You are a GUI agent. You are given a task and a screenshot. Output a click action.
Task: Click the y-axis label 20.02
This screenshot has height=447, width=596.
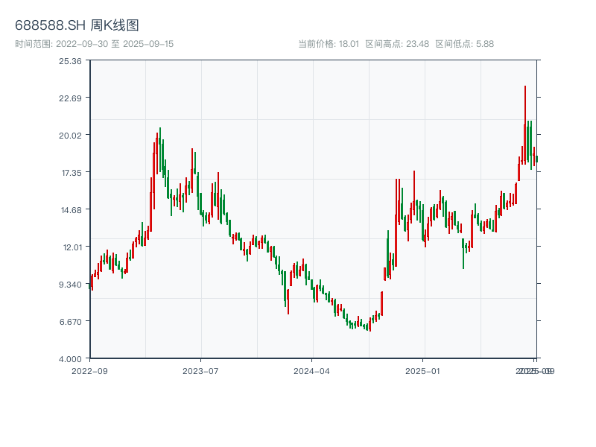point(70,136)
